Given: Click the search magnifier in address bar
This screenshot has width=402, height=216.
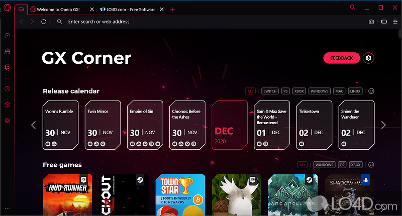Looking at the screenshot, I should pos(59,22).
